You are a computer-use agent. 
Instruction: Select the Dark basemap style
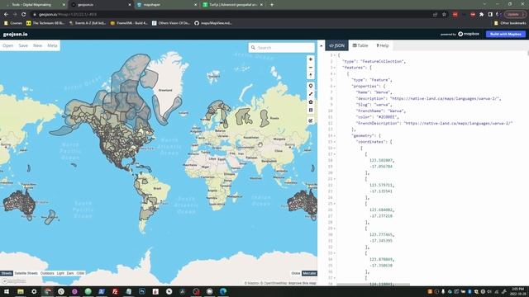pyautogui.click(x=70, y=273)
